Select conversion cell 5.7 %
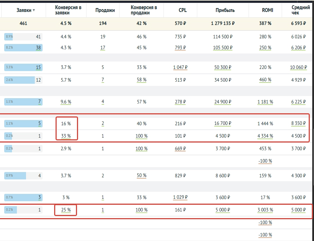 (66, 80)
